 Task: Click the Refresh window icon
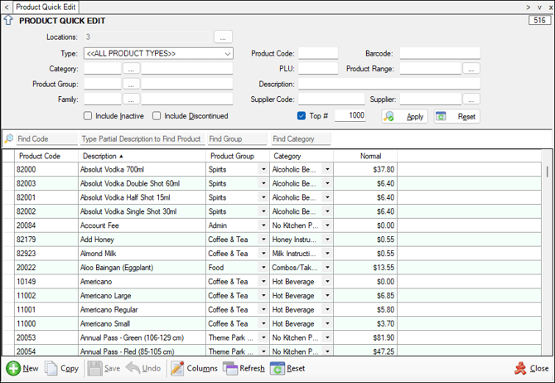pos(230,368)
